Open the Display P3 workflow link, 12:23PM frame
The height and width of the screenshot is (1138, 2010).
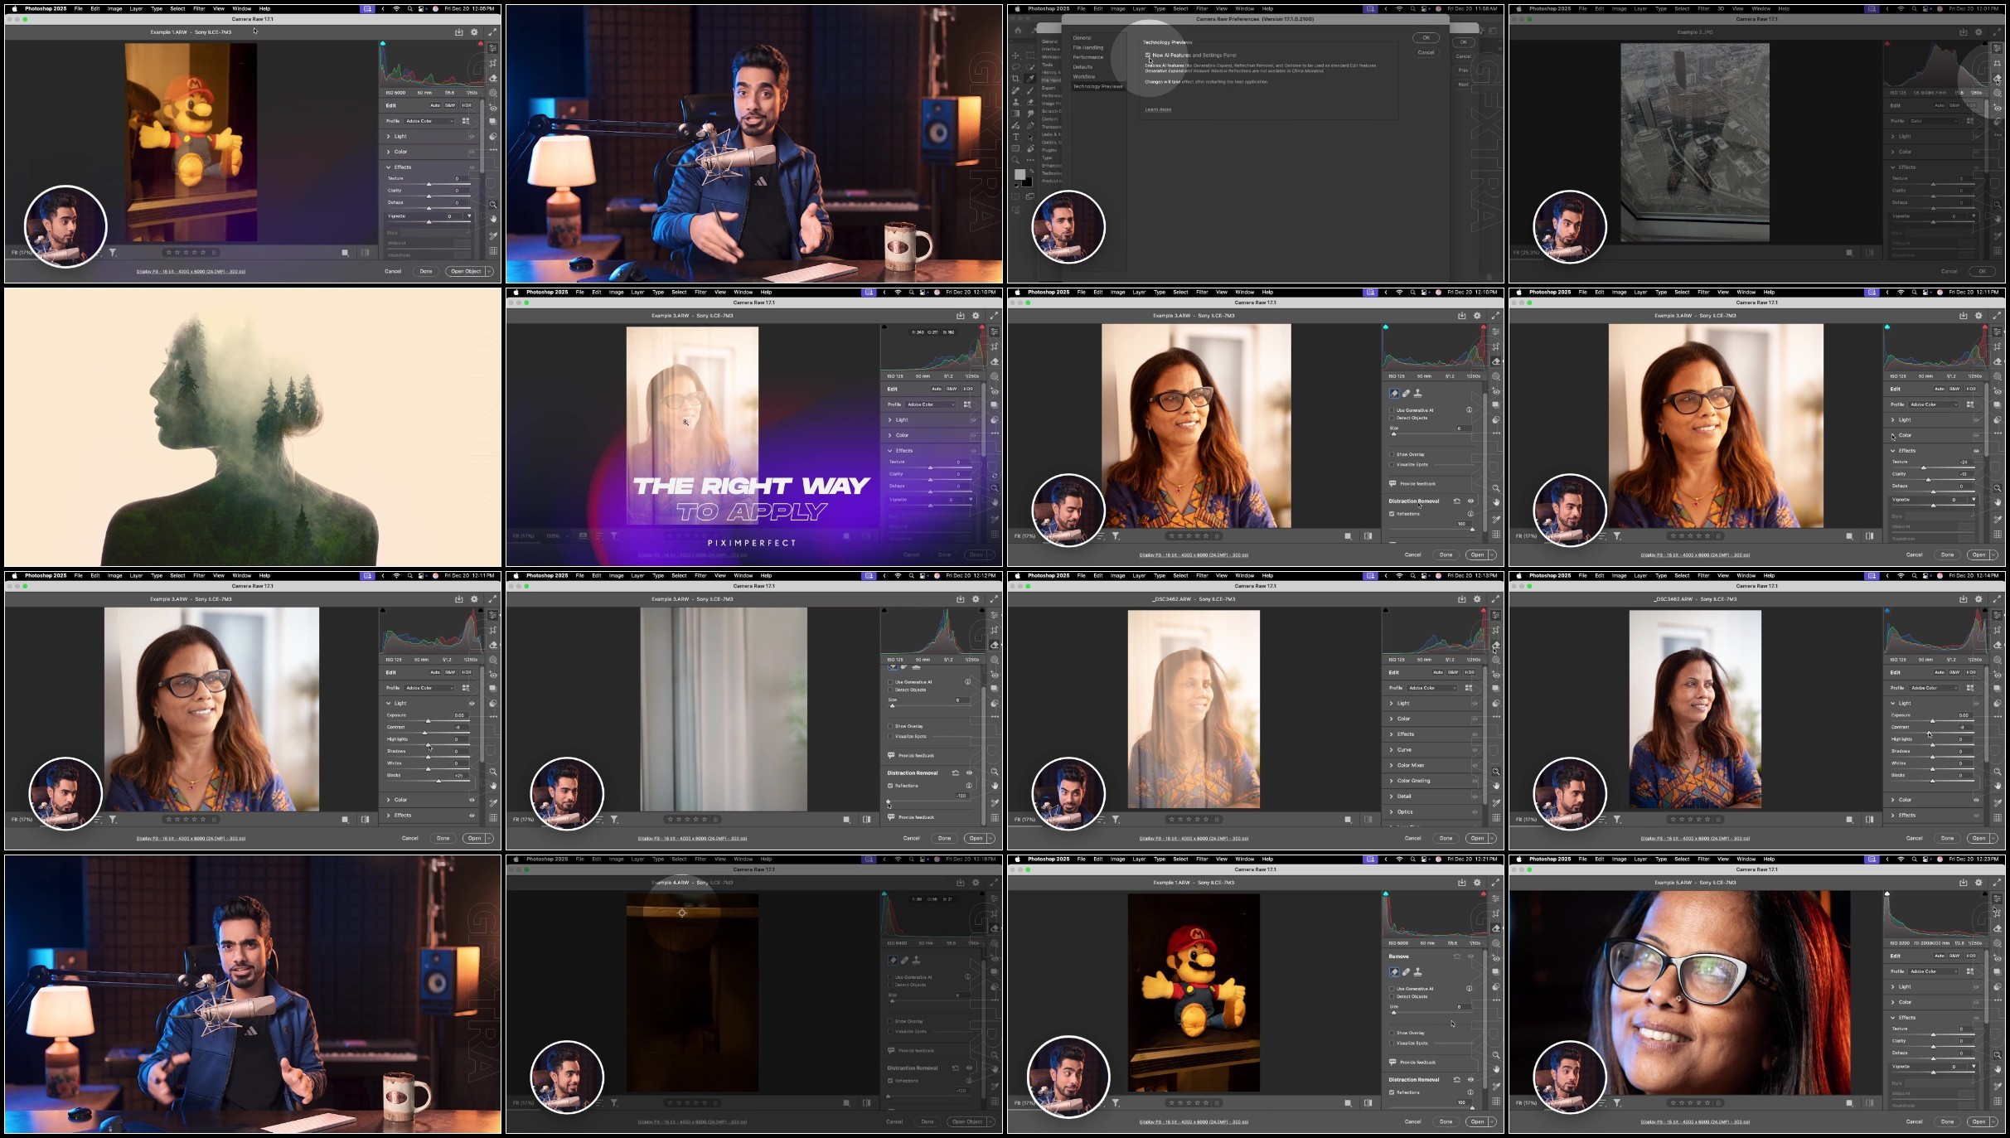click(x=1695, y=1122)
